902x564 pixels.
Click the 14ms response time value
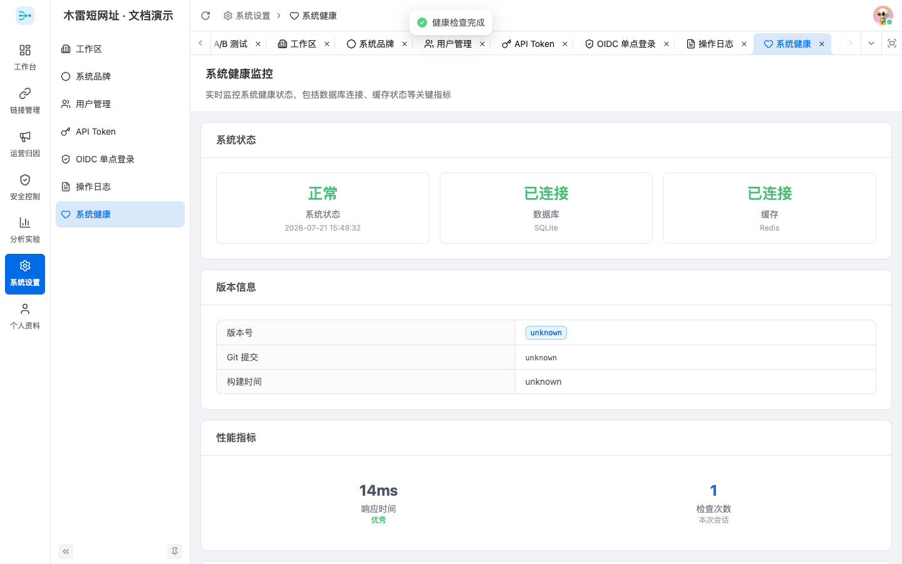coord(378,490)
